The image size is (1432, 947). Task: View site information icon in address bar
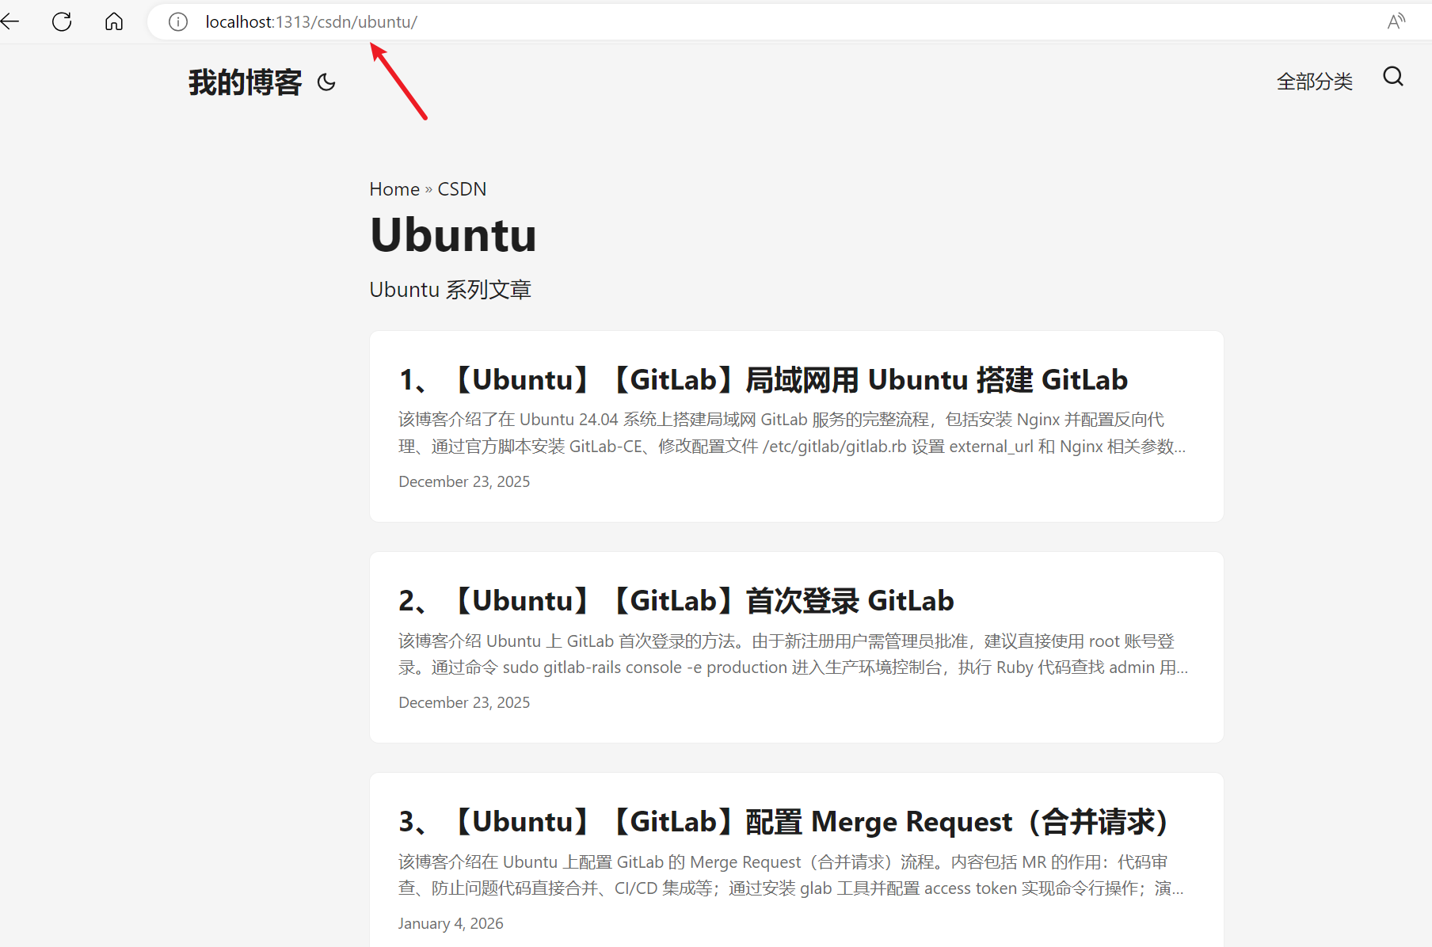tap(178, 22)
